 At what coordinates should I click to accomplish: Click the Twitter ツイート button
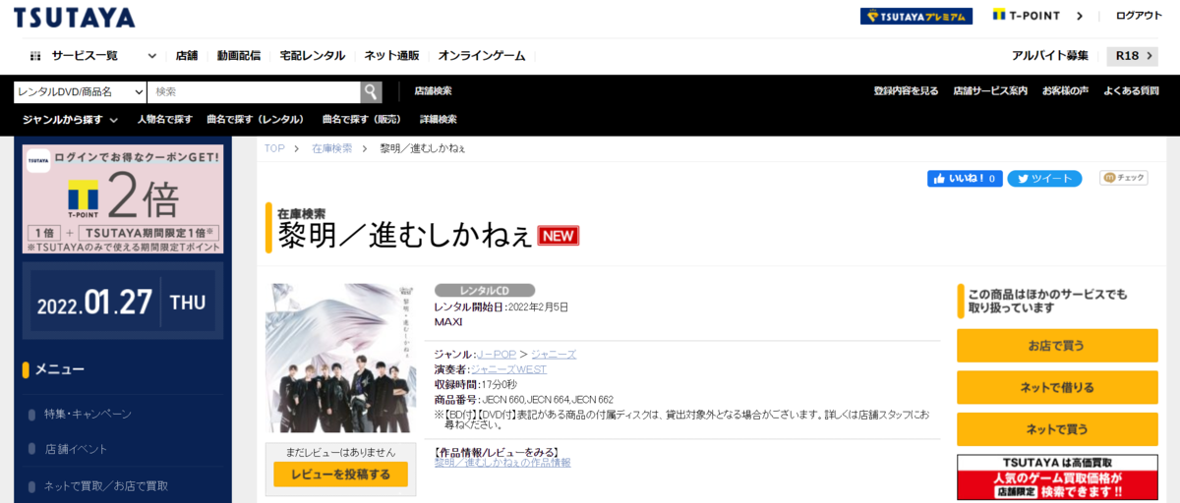coord(1044,178)
